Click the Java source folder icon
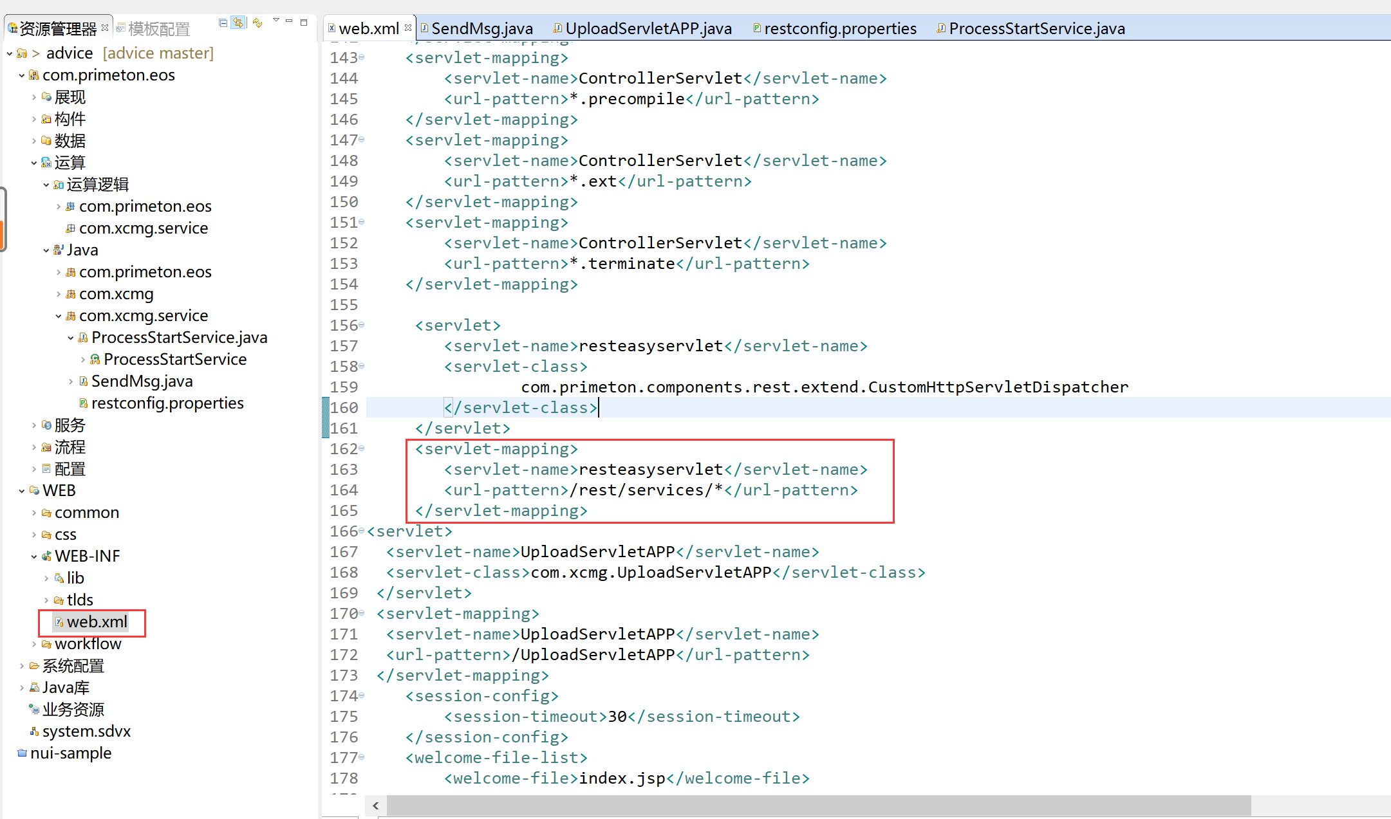 click(x=59, y=250)
